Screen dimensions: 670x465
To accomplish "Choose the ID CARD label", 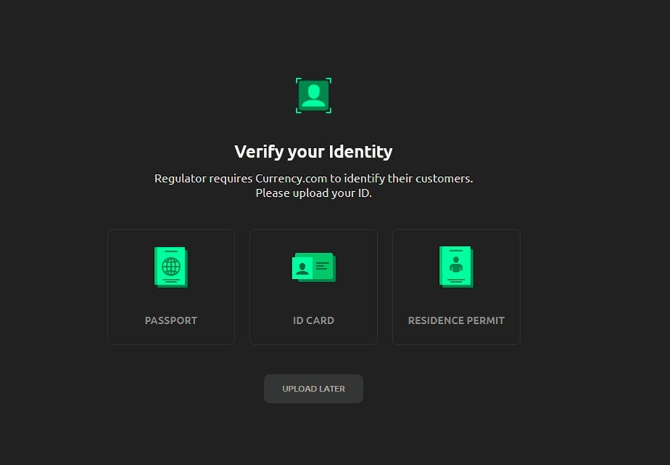I will coord(314,320).
